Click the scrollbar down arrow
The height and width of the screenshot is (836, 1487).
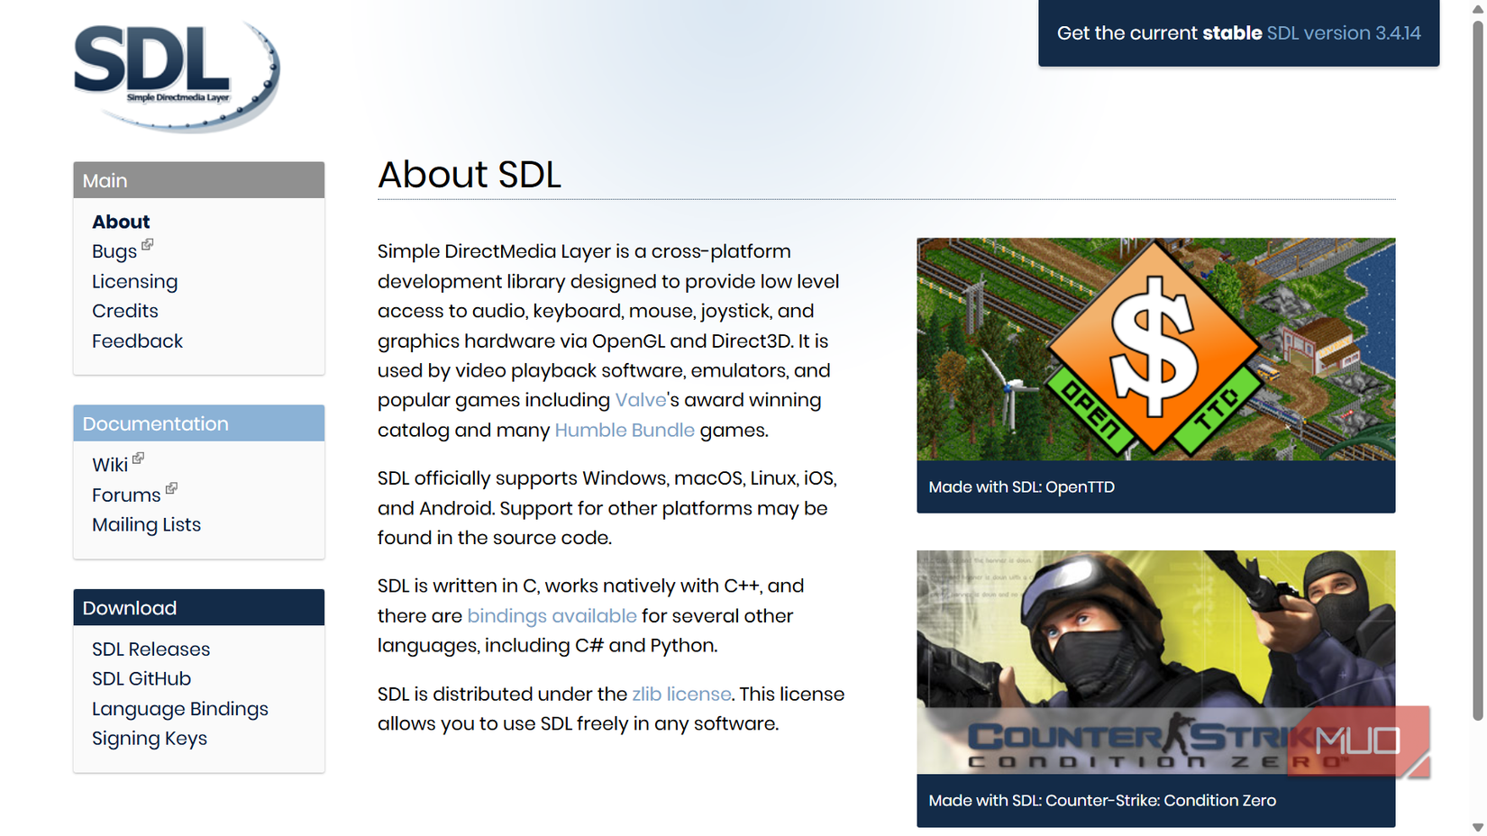point(1478,827)
